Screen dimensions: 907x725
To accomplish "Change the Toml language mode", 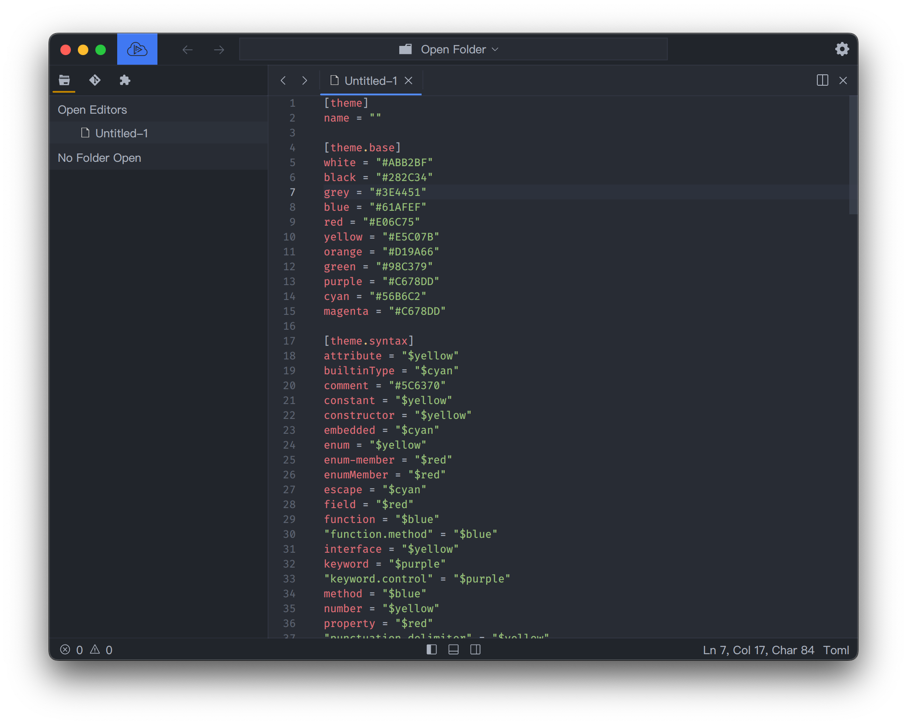I will (836, 650).
